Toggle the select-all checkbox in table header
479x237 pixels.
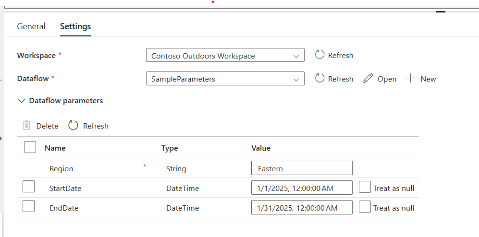[x=30, y=148]
